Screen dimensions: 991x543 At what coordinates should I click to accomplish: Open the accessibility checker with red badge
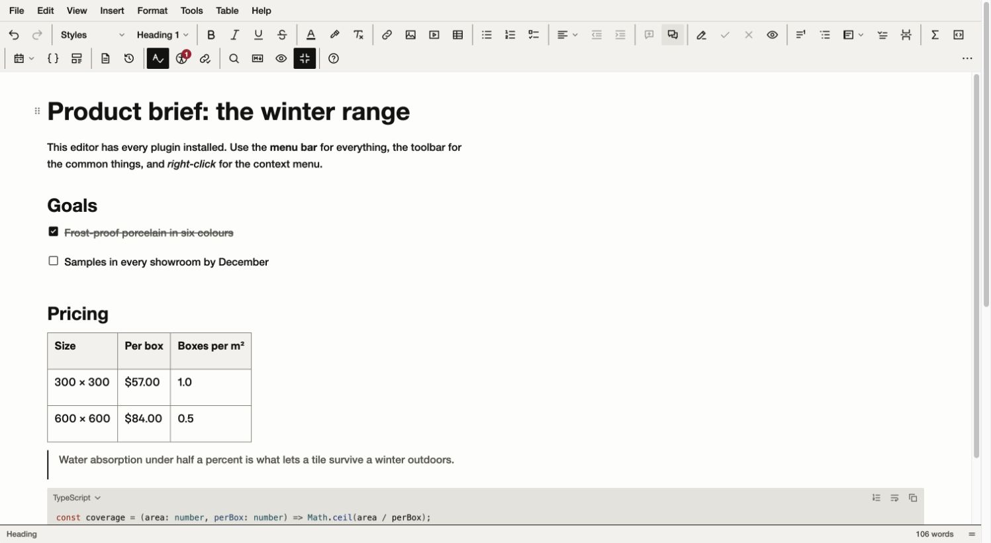(182, 59)
